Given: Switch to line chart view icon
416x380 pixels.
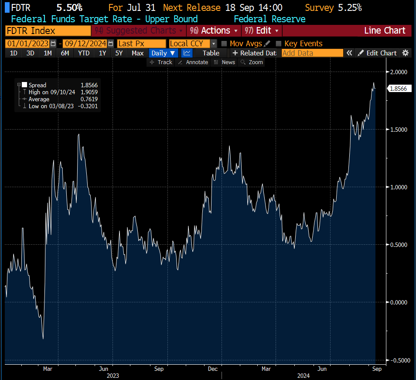Looking at the screenshot, I should [187, 53].
